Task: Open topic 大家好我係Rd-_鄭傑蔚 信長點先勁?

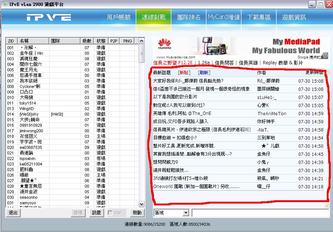Action: (188, 81)
